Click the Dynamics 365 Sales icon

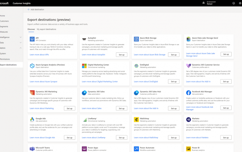point(84,93)
